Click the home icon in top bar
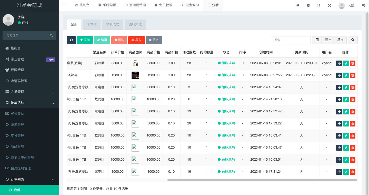Screen dimensions: 369x195 click(298, 5)
